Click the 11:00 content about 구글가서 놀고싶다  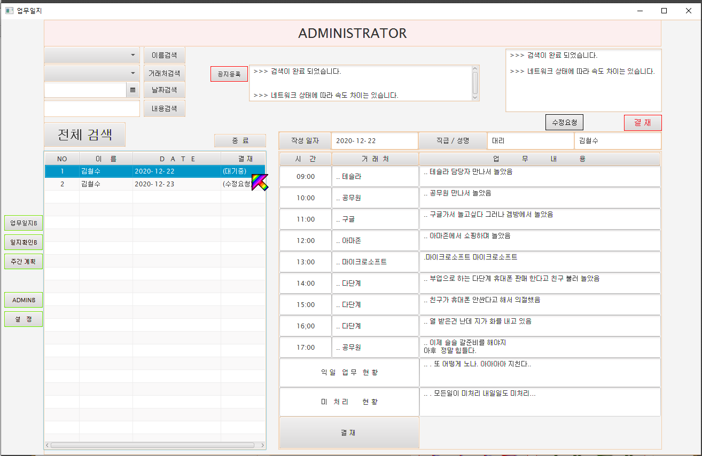[540, 219]
